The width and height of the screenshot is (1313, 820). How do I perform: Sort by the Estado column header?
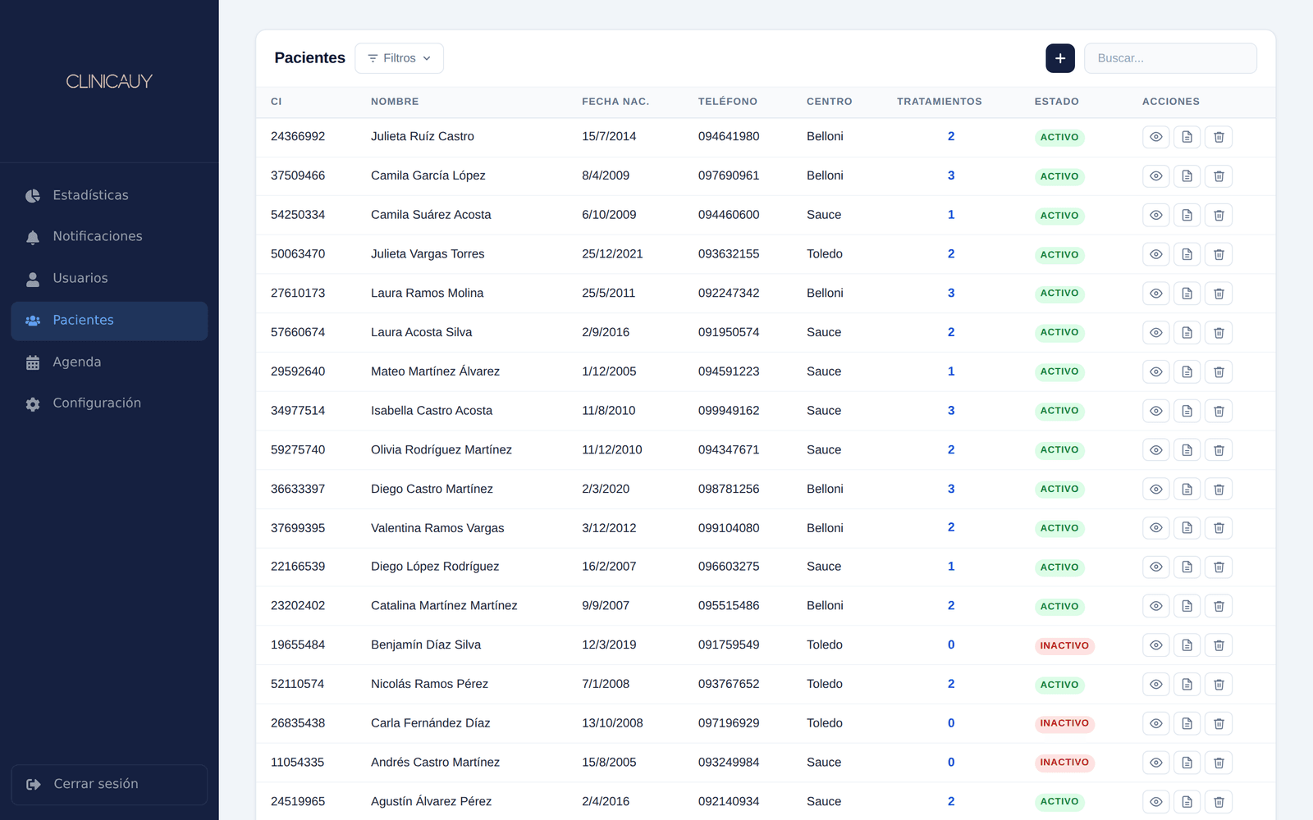tap(1056, 102)
